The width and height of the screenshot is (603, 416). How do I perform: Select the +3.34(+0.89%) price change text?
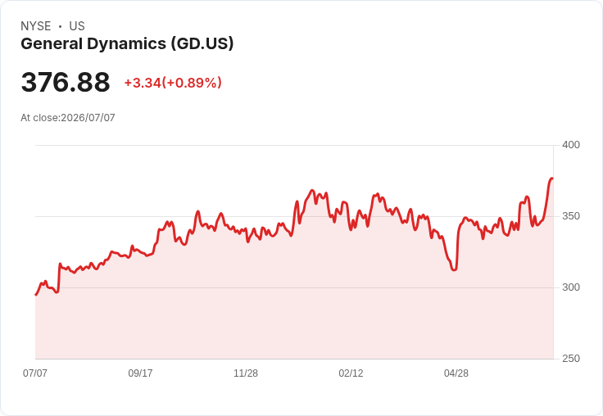[173, 83]
